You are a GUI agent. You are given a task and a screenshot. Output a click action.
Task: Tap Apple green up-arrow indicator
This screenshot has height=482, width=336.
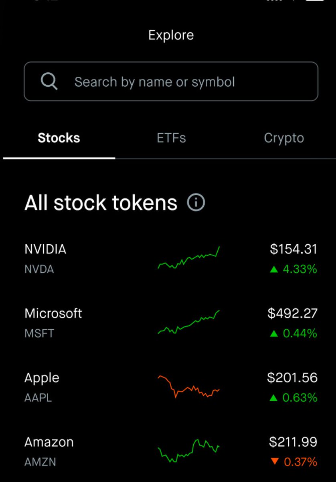click(x=274, y=398)
